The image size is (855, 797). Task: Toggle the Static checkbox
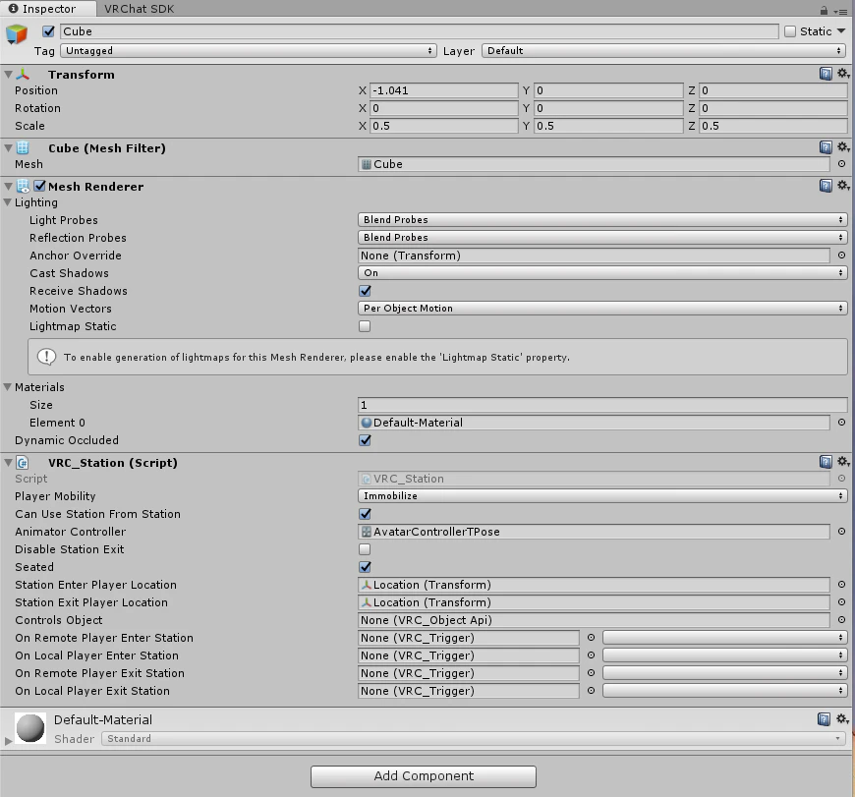[790, 31]
